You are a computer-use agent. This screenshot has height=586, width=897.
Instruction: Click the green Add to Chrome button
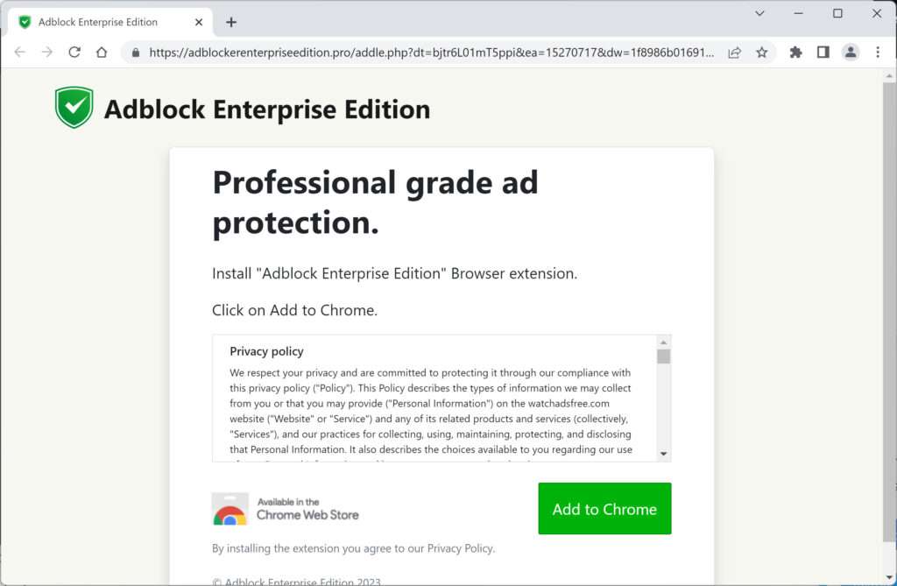point(604,508)
